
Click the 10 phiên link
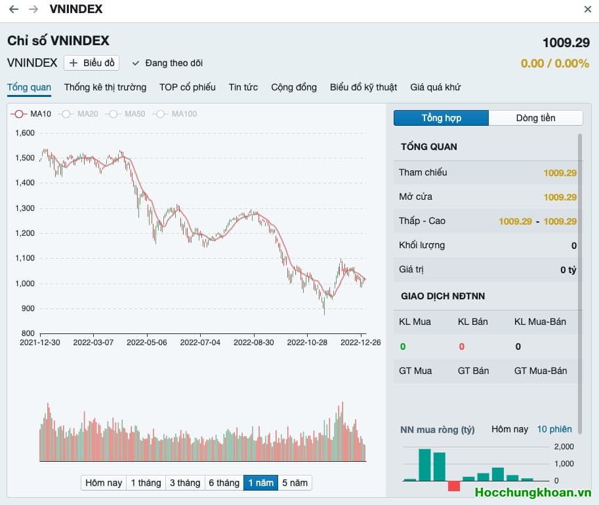click(x=554, y=429)
